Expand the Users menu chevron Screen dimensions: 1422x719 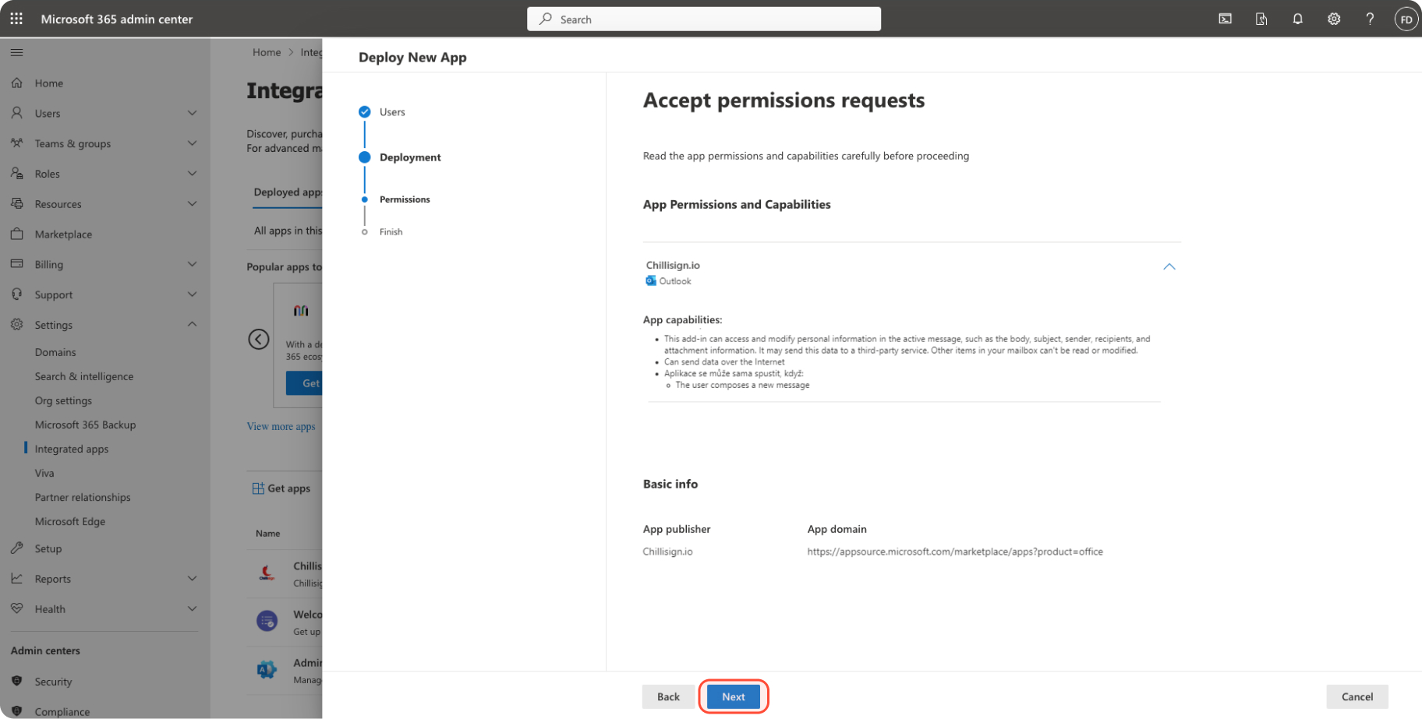click(192, 113)
